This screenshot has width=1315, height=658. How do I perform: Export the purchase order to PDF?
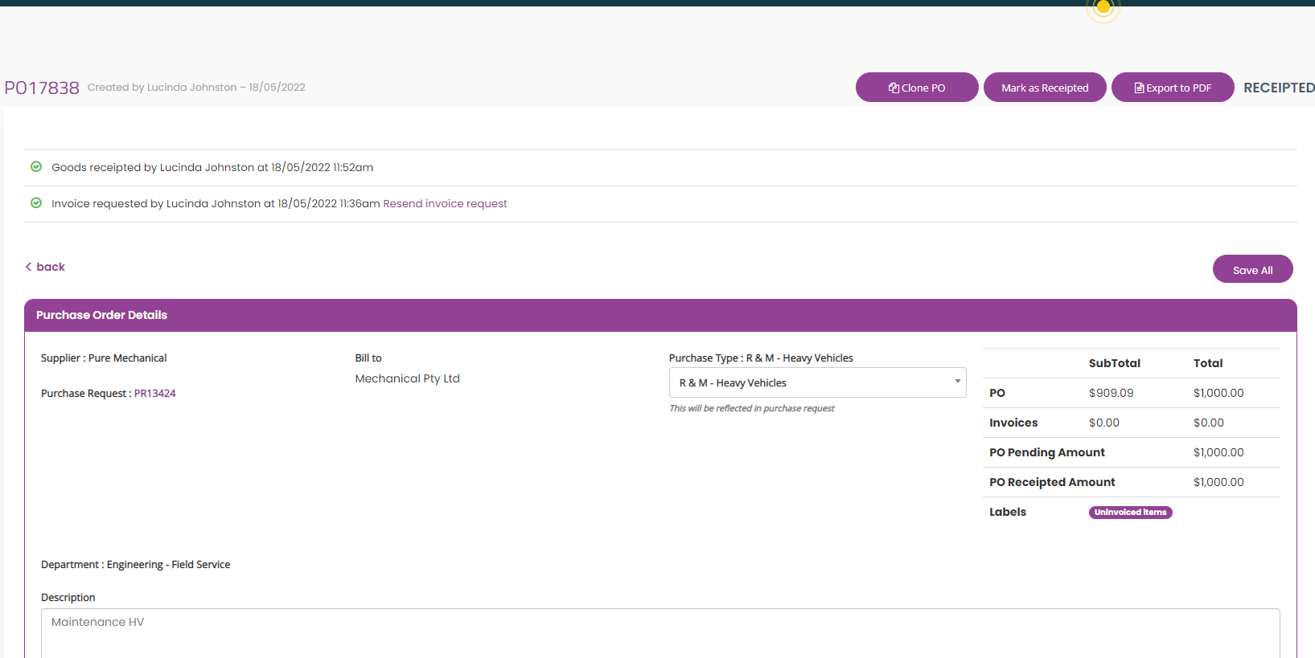tap(1173, 88)
